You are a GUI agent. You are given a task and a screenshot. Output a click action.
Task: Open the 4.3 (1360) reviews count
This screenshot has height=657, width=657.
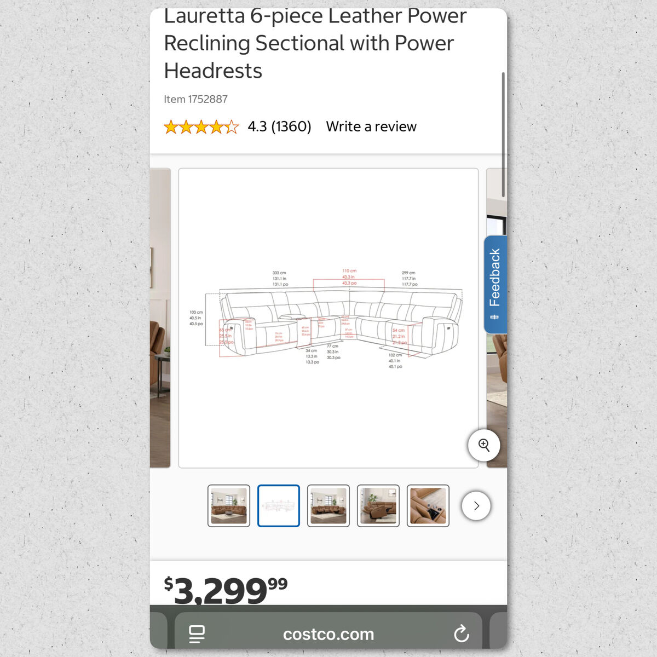click(x=279, y=126)
